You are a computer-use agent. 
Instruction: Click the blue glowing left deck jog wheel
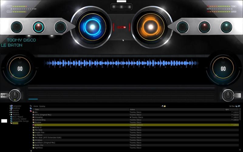tap(92, 27)
